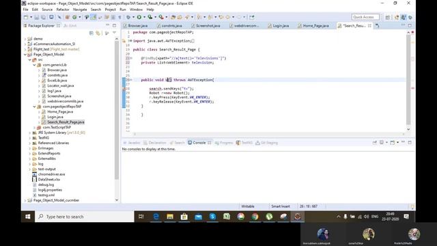Switch to the Login.java editor tab
The height and width of the screenshot is (246, 437).
pyautogui.click(x=279, y=26)
